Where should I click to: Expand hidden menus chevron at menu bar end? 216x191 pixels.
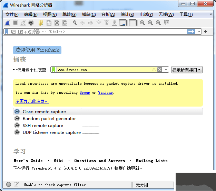(x=211, y=15)
